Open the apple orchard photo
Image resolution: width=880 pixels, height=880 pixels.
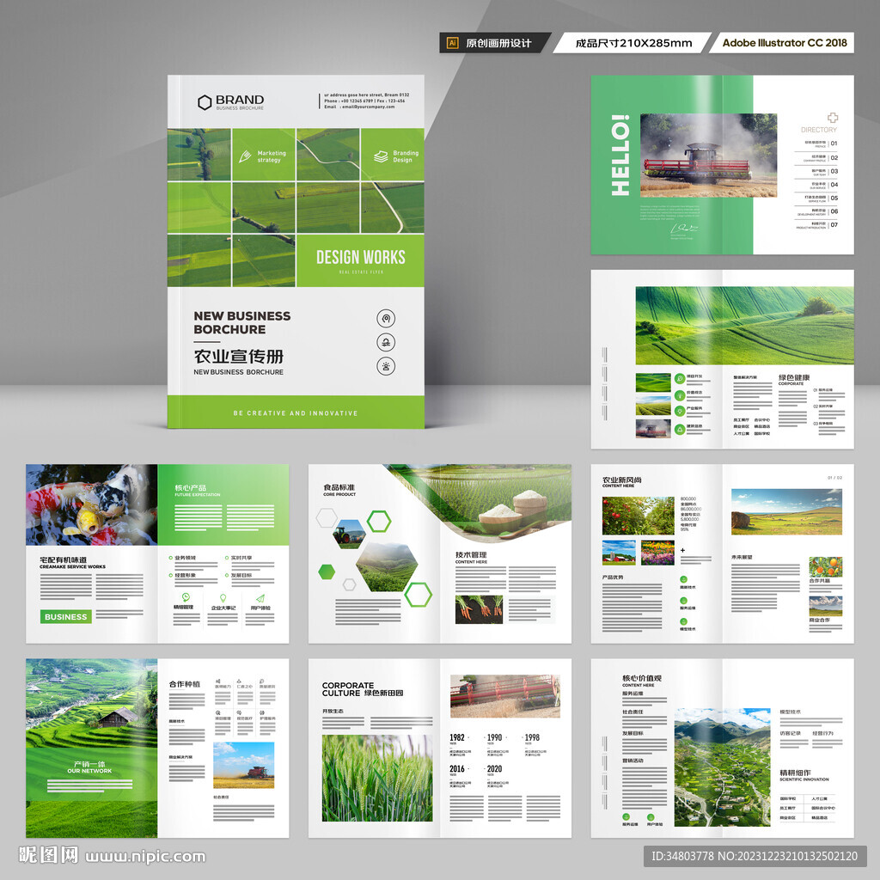[639, 516]
